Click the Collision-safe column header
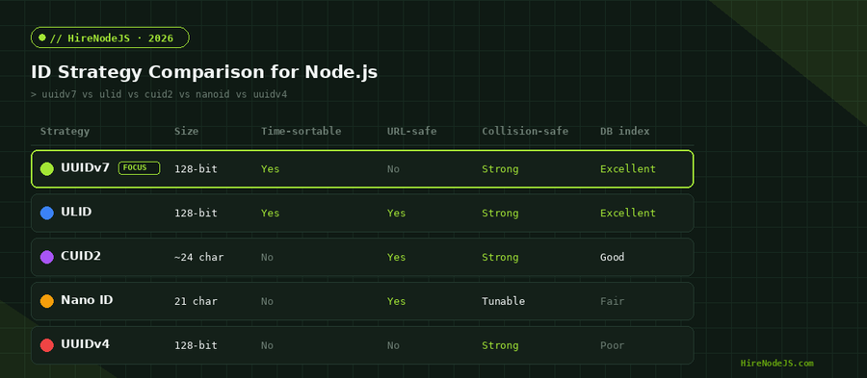The height and width of the screenshot is (378, 867). [x=525, y=132]
